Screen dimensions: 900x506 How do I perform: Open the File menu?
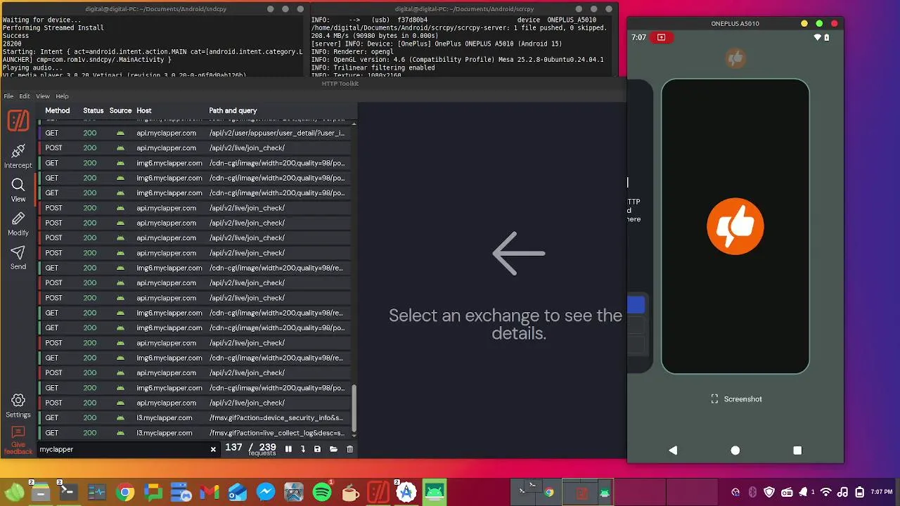[x=8, y=96]
